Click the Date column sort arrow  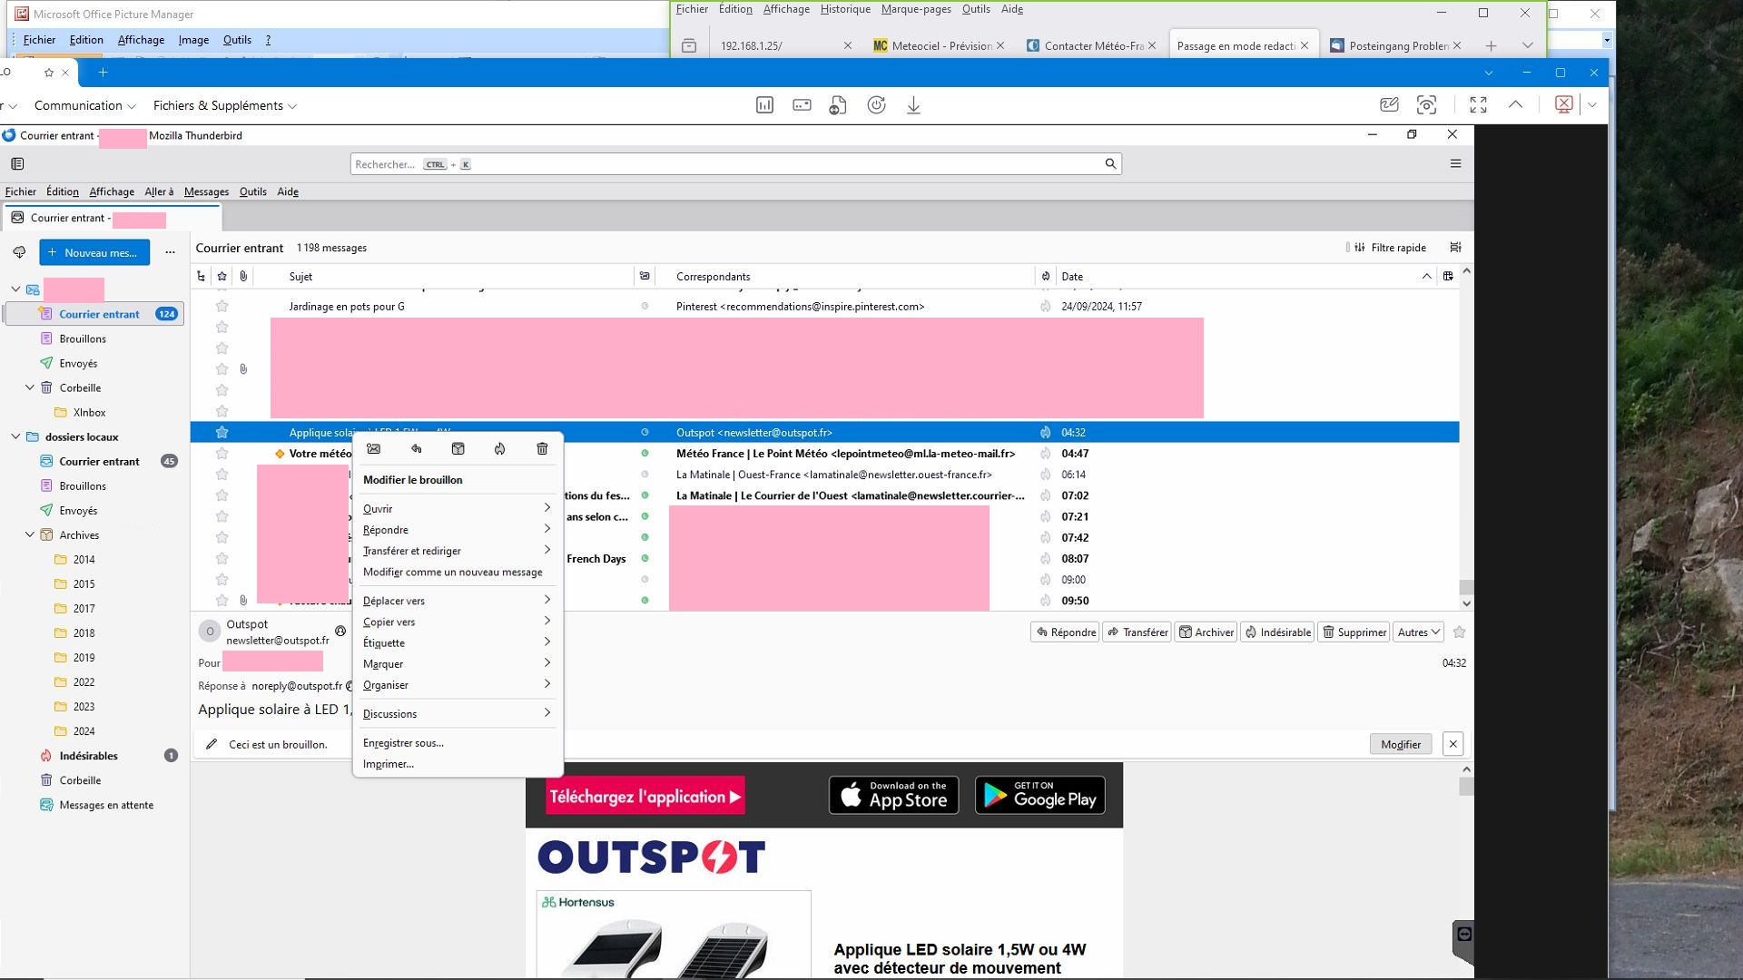[1426, 277]
